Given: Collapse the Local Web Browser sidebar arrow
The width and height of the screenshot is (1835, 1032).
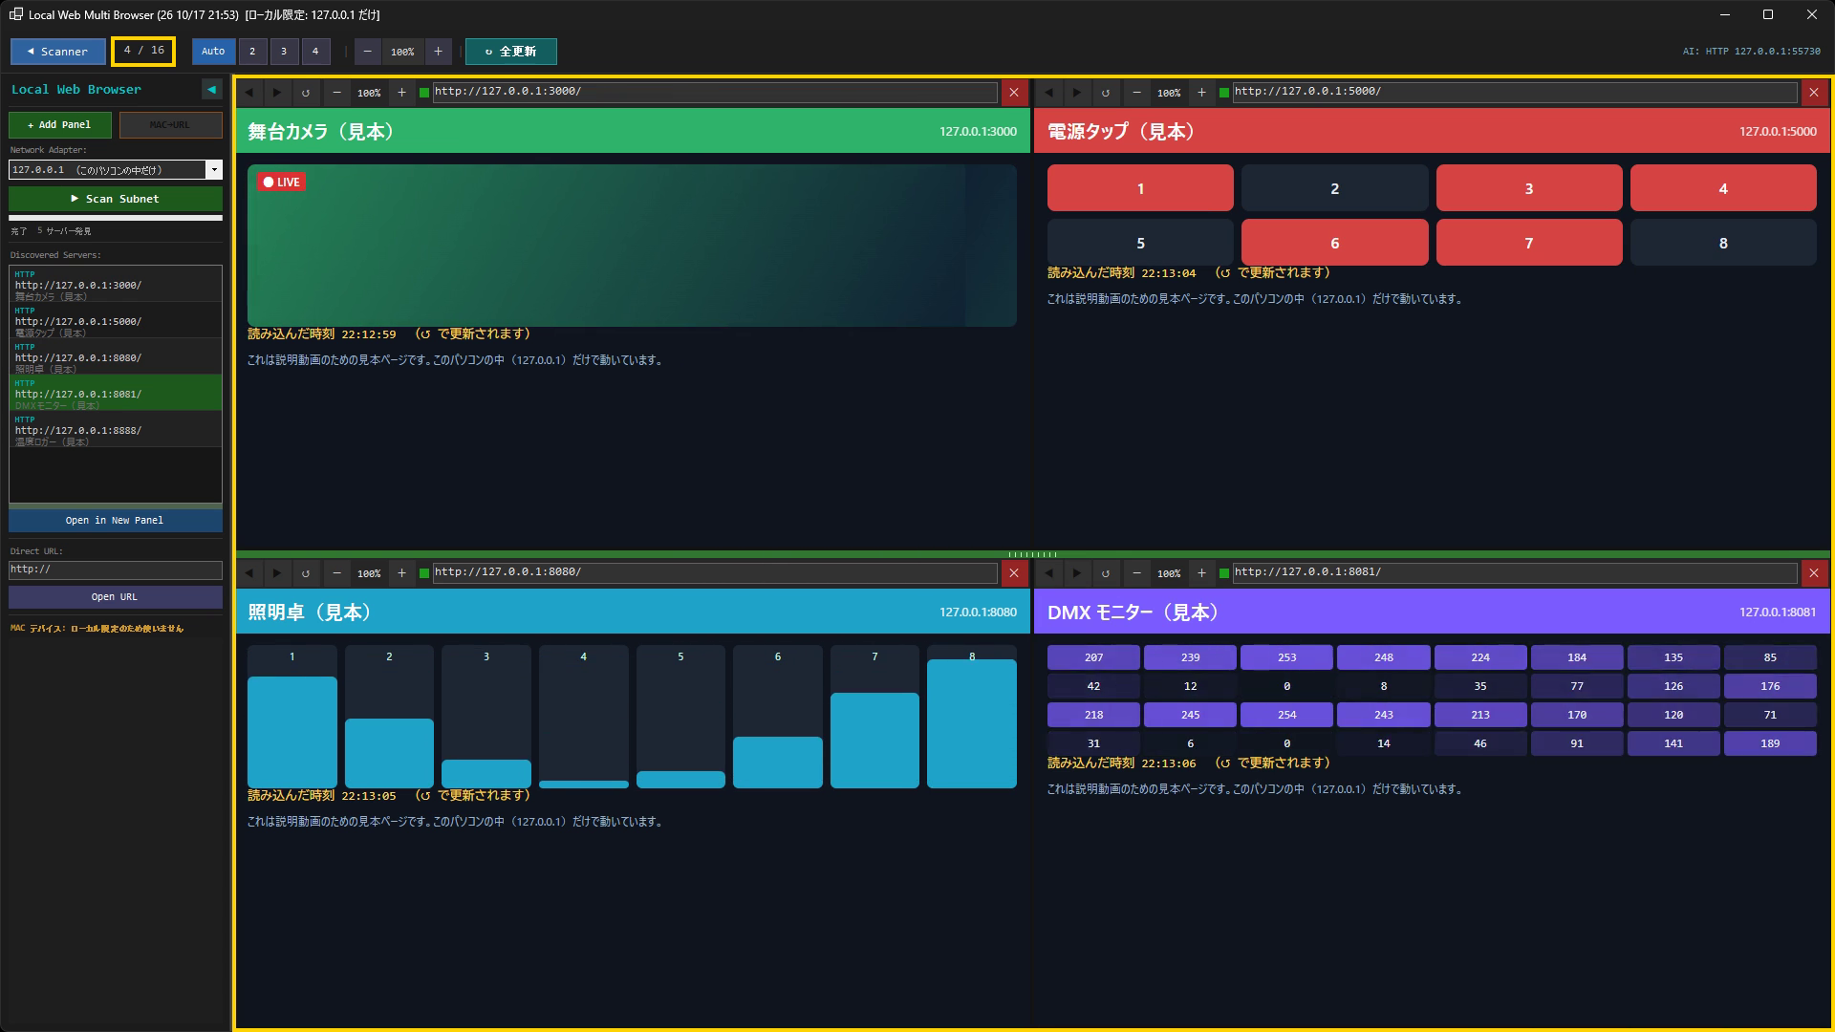Looking at the screenshot, I should click(x=211, y=89).
